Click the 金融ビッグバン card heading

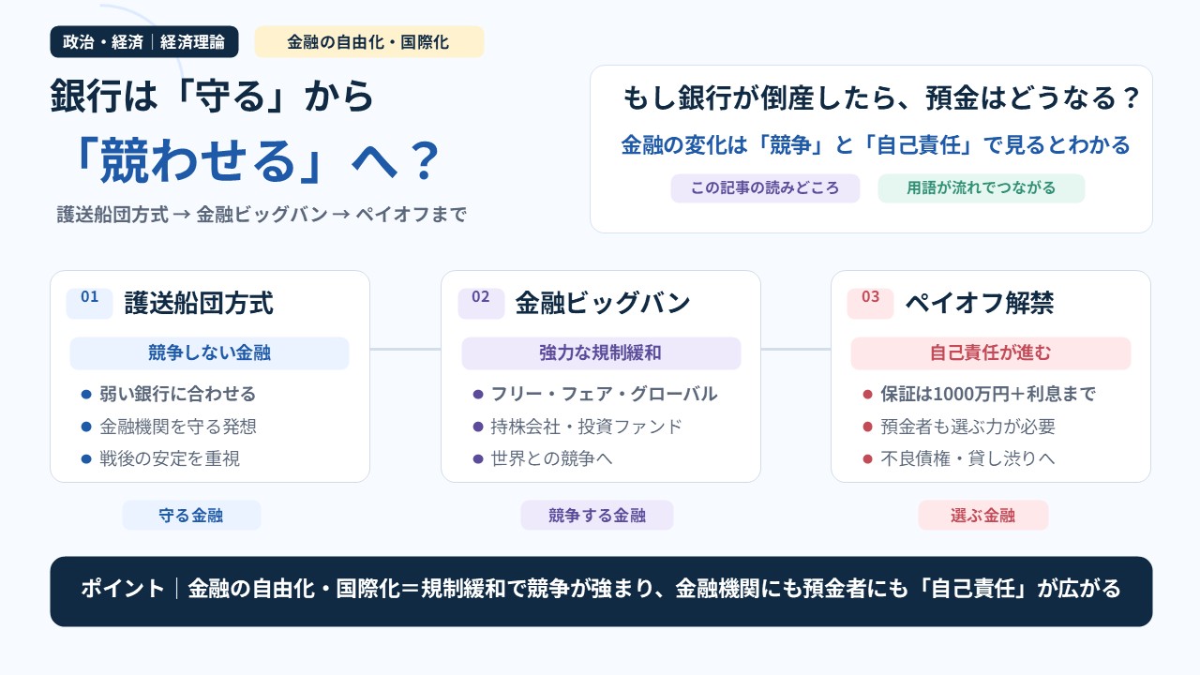click(603, 303)
